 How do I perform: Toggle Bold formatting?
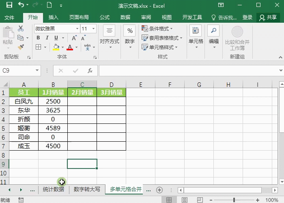(x=38, y=38)
